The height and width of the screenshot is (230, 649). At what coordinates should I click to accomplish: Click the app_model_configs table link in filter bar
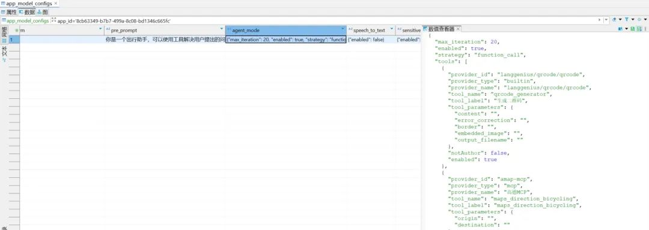[25, 20]
